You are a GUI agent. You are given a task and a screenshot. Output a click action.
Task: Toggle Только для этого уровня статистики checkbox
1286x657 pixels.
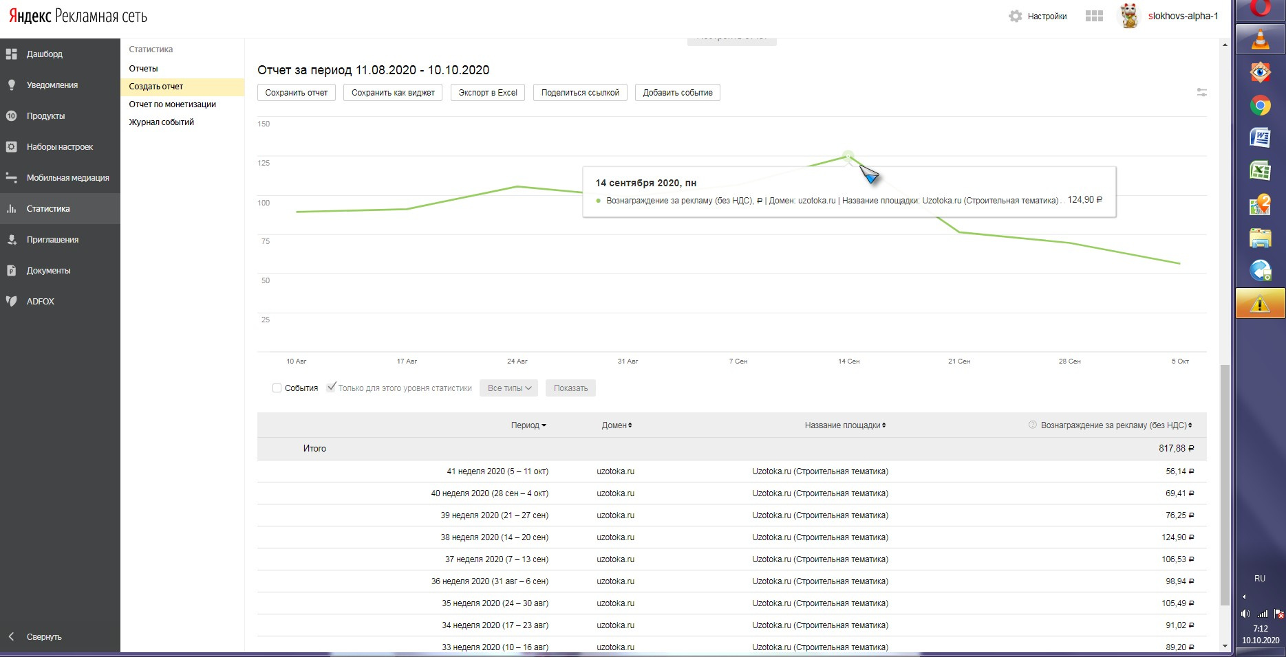point(332,388)
